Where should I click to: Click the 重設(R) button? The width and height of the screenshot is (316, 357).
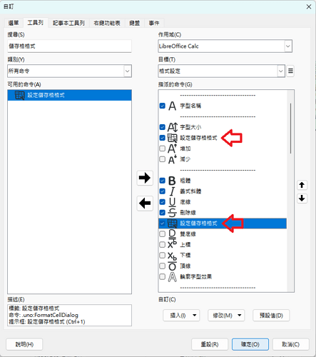[x=210, y=344]
